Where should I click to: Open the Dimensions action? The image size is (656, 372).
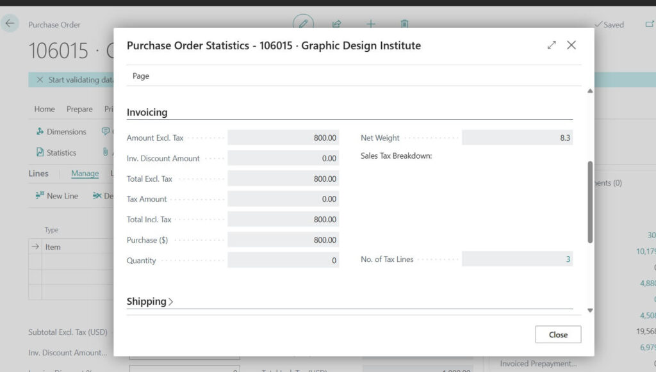coord(61,131)
